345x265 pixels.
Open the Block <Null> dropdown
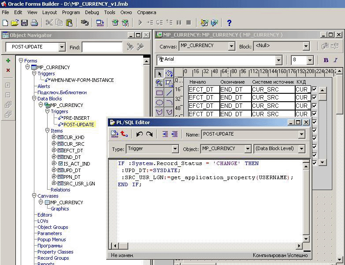coord(306,46)
